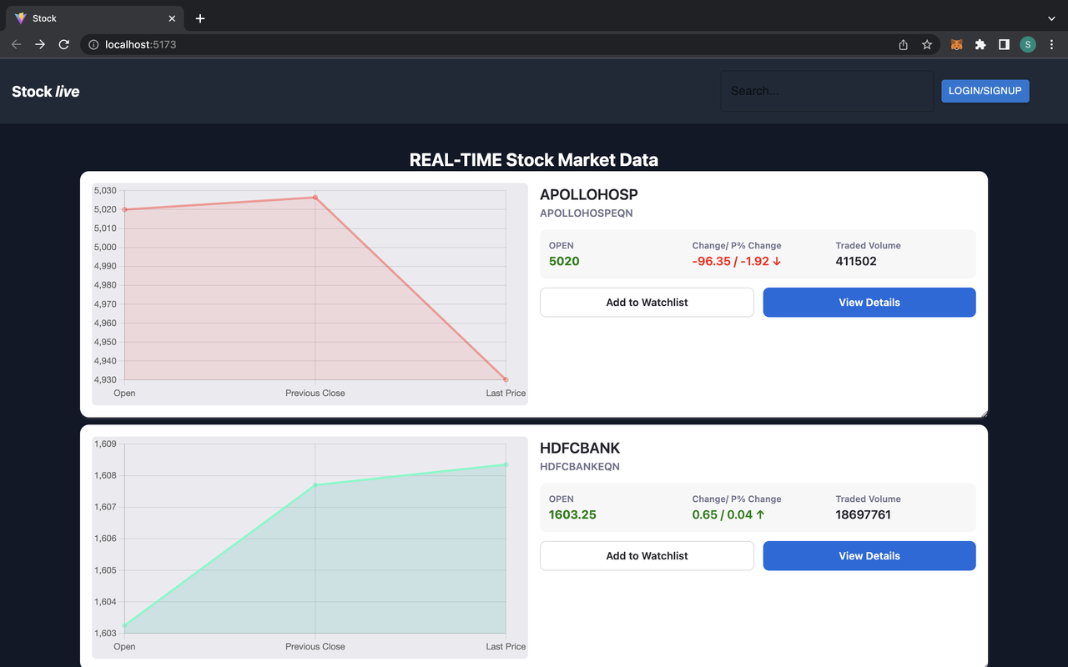The image size is (1068, 667).
Task: Add HDFCBANK to Watchlist
Action: (647, 556)
